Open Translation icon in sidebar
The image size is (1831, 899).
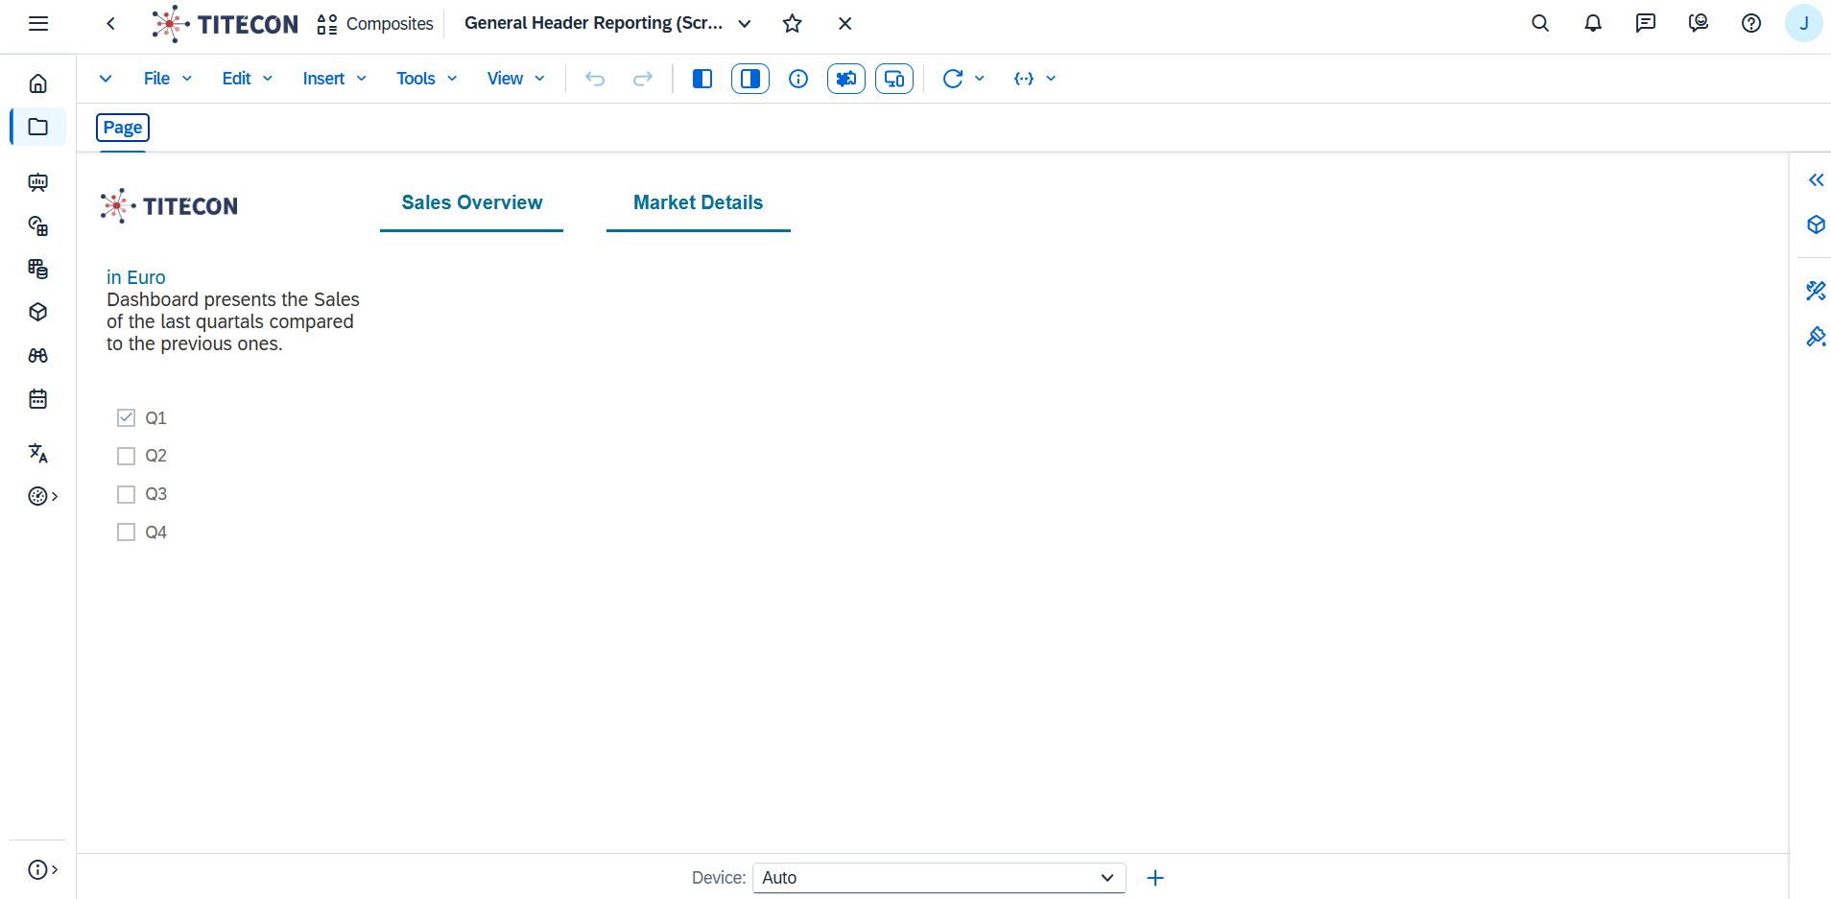coord(38,453)
